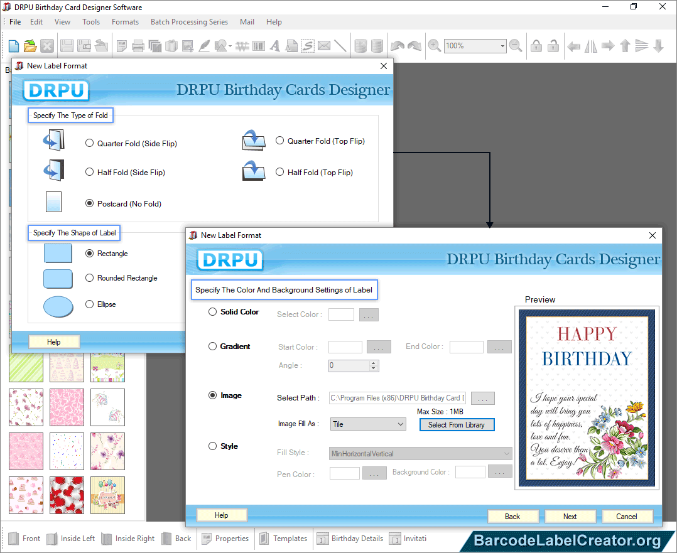Click Help in the fold type dialog

(x=54, y=342)
